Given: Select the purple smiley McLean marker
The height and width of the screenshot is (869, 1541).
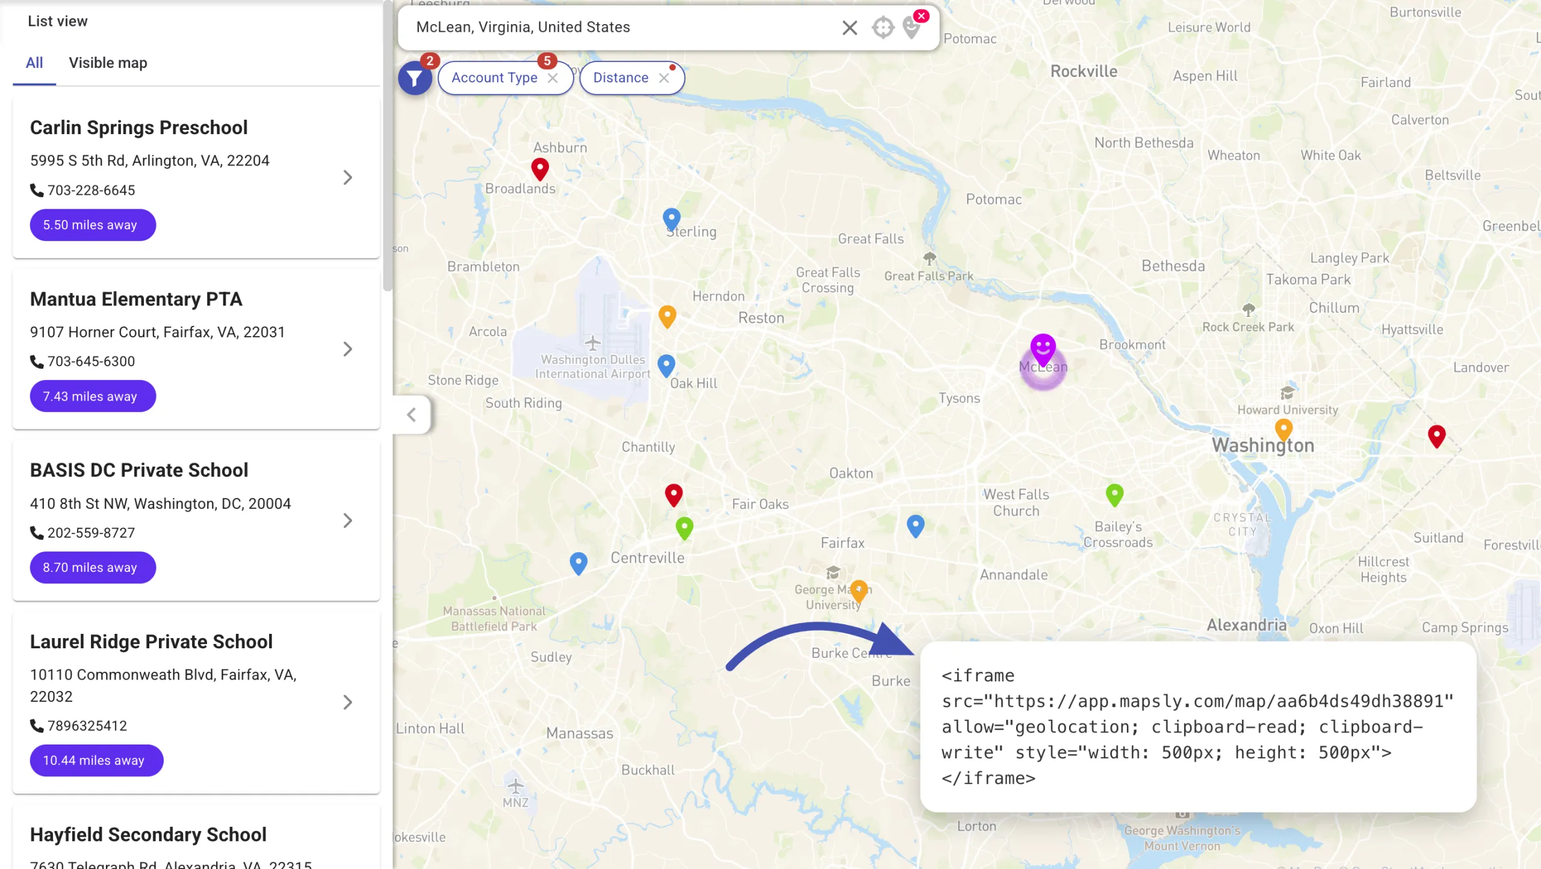Looking at the screenshot, I should click(x=1043, y=350).
